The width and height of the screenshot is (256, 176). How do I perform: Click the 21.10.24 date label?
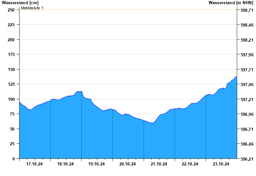coord(159,164)
